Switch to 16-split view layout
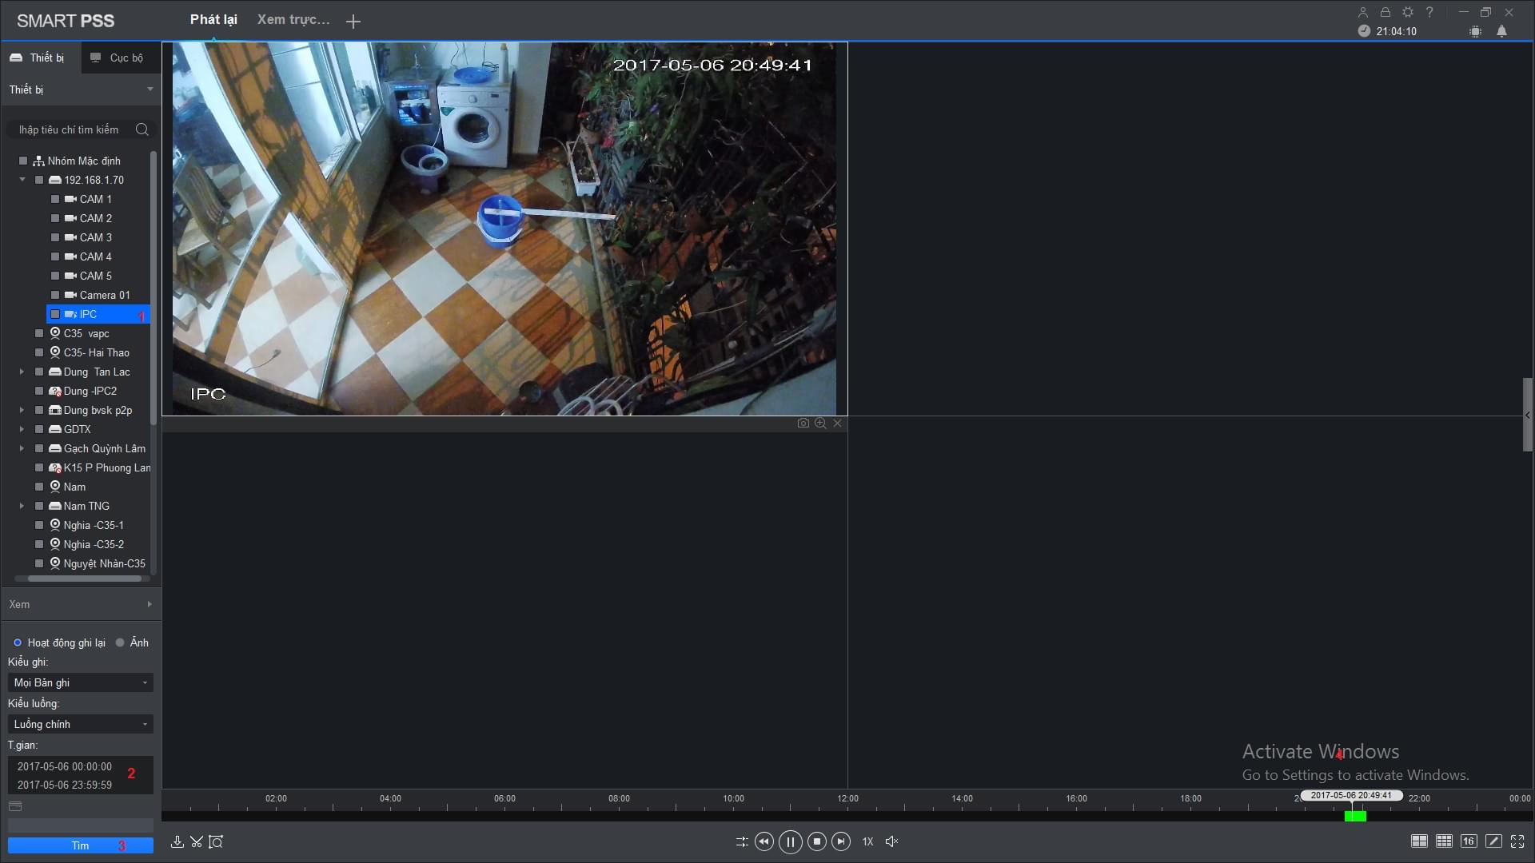Viewport: 1535px width, 863px height. (x=1468, y=841)
